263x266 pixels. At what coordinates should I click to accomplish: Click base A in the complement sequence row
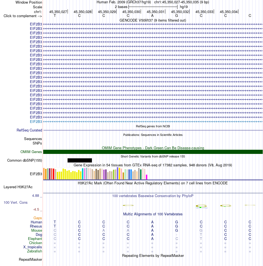click(152, 16)
